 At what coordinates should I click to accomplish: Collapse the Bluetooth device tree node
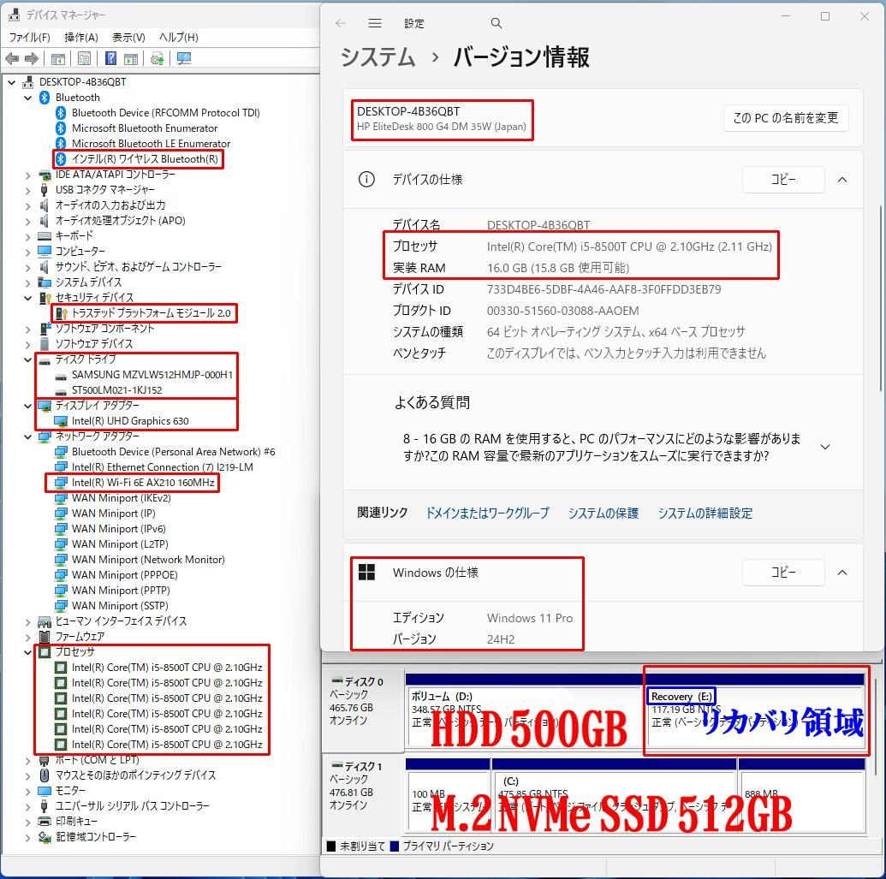point(27,97)
